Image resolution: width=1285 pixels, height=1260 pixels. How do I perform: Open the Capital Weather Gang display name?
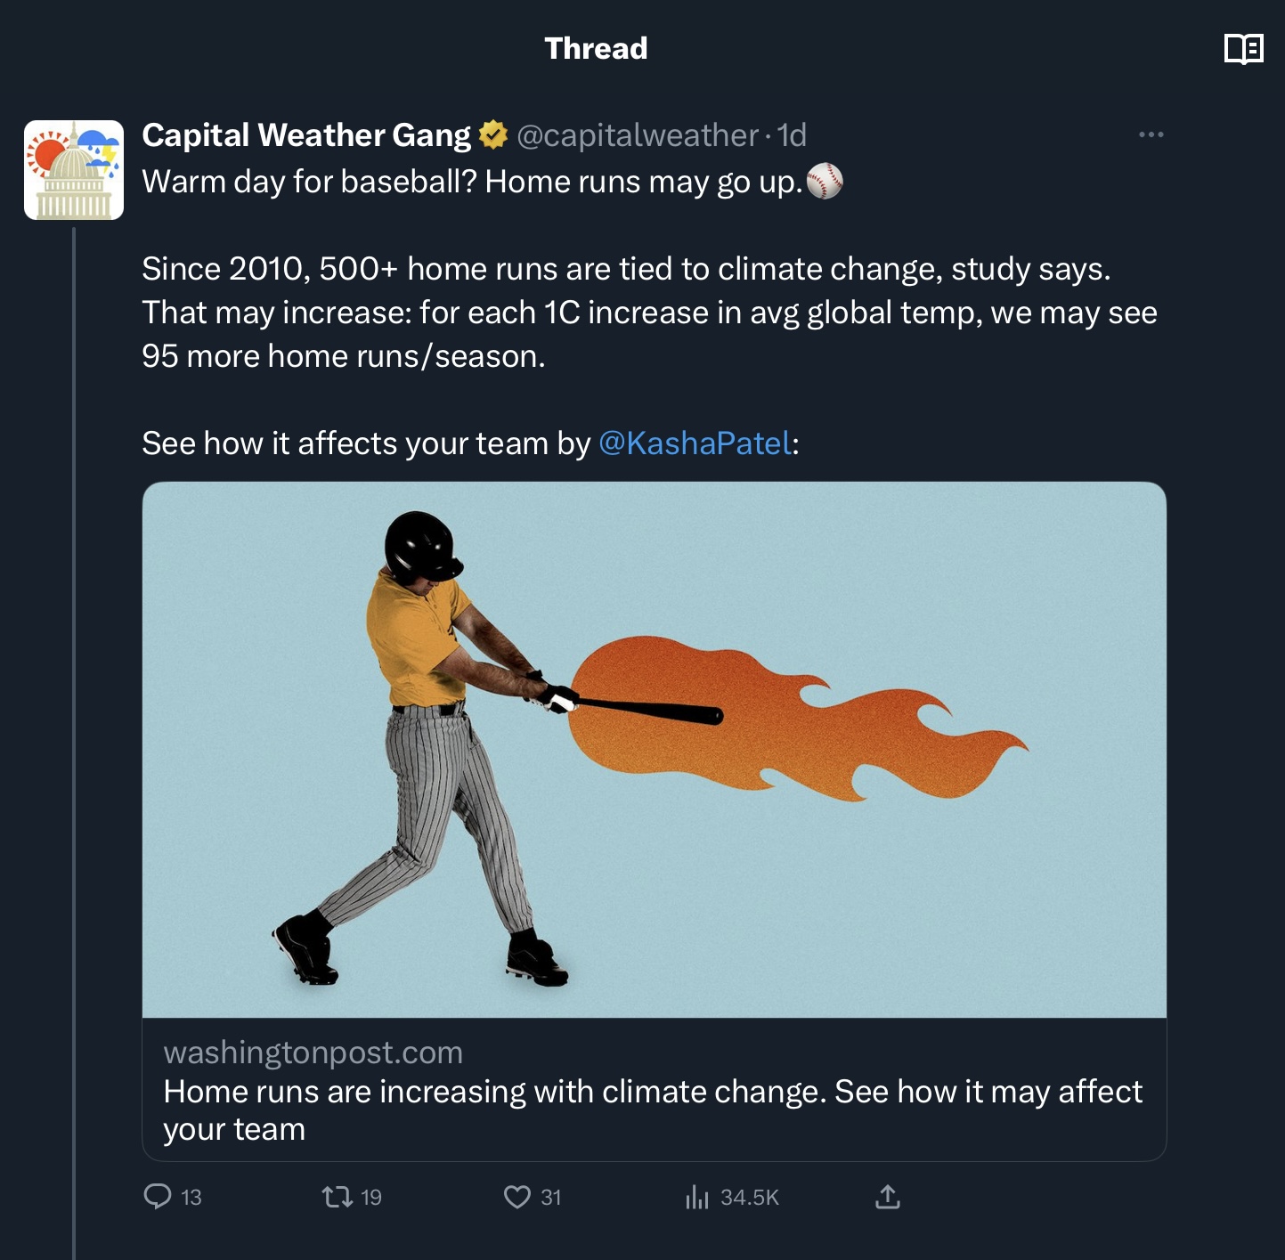306,135
